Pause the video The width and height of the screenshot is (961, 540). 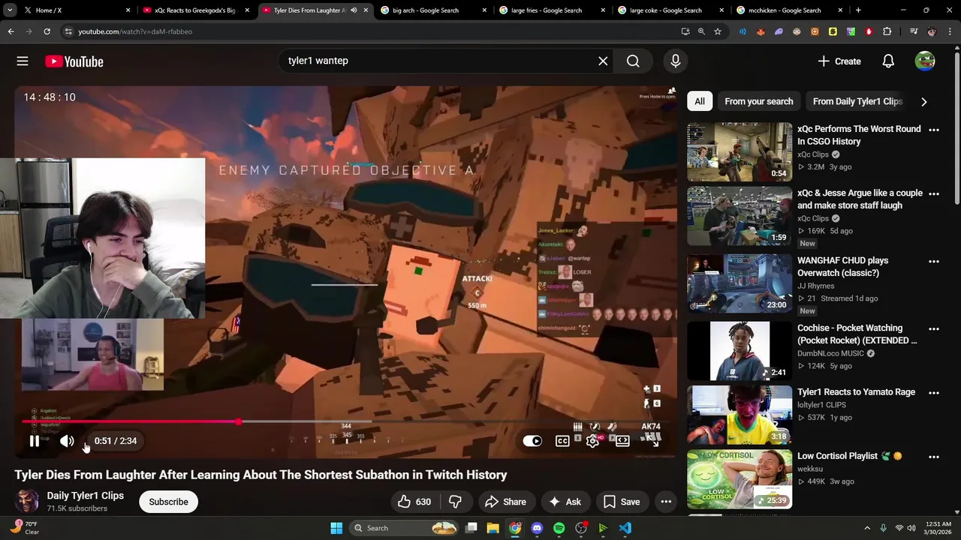[35, 441]
